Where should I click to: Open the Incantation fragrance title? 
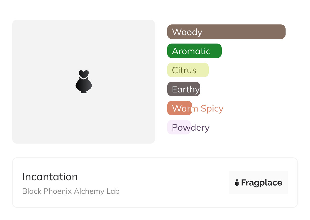tap(50, 177)
